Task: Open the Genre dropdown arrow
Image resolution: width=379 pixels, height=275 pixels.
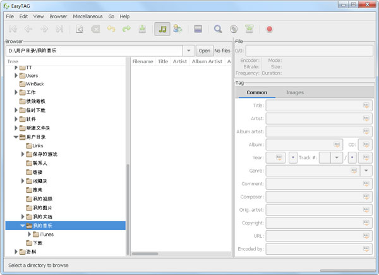Action: [x=366, y=171]
